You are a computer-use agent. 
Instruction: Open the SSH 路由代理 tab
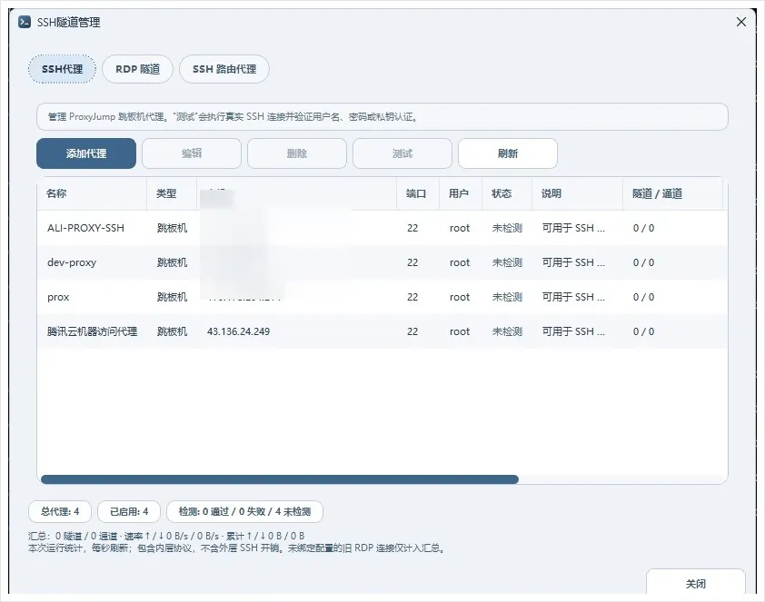(224, 69)
